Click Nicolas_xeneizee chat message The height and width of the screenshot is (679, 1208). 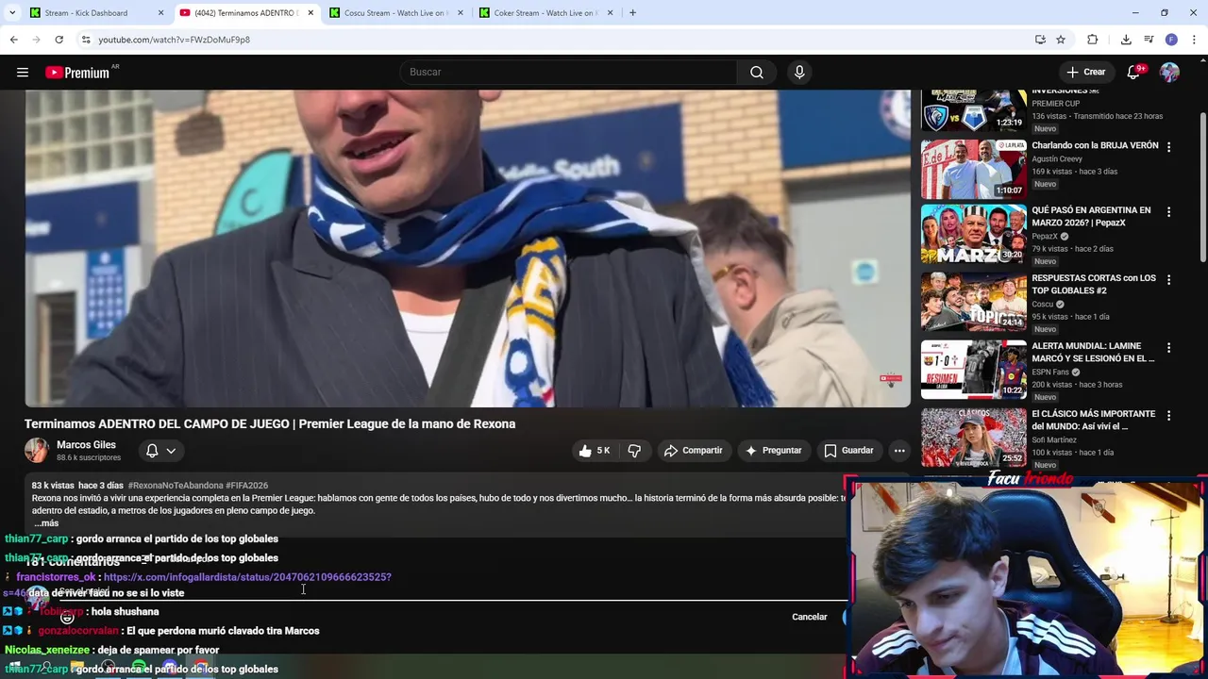coord(112,650)
